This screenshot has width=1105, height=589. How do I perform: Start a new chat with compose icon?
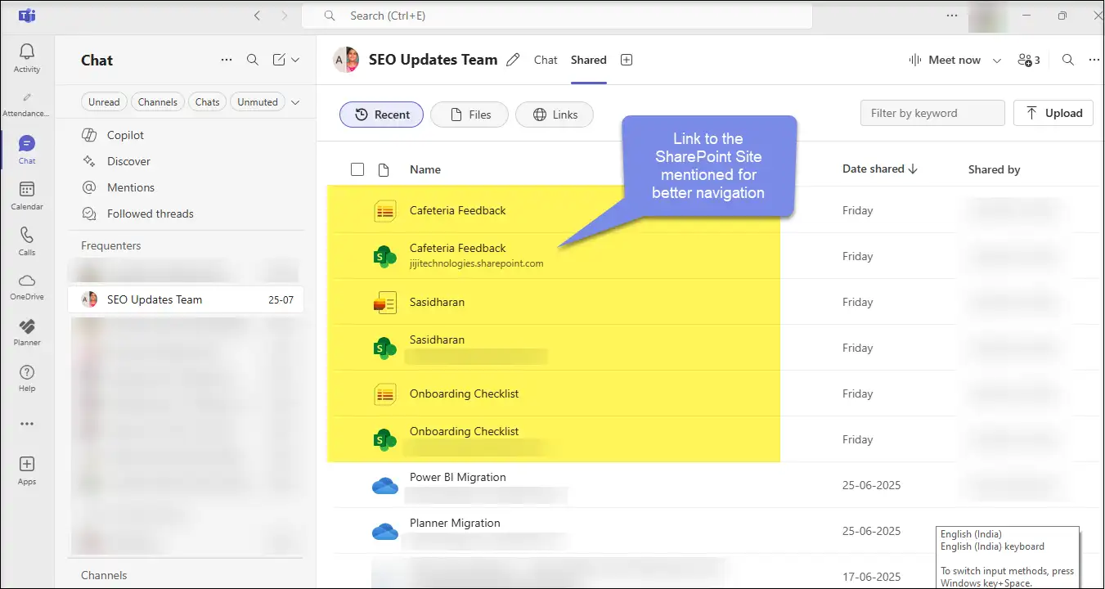pos(279,60)
